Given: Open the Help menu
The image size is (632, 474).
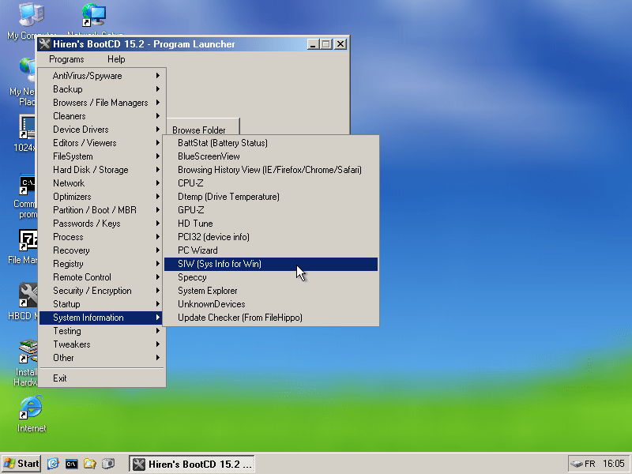Looking at the screenshot, I should point(116,59).
